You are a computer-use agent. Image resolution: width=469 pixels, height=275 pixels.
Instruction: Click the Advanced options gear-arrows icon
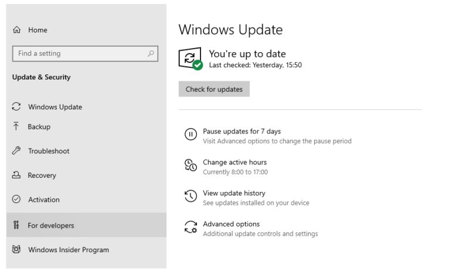191,227
